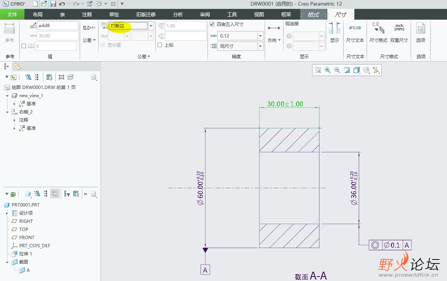This screenshot has width=447, height=281.
Task: Select the 格式 ribbon tab
Action: tap(314, 14)
